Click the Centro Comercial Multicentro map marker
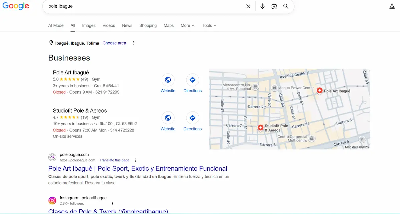400x214 pixels. (312, 138)
